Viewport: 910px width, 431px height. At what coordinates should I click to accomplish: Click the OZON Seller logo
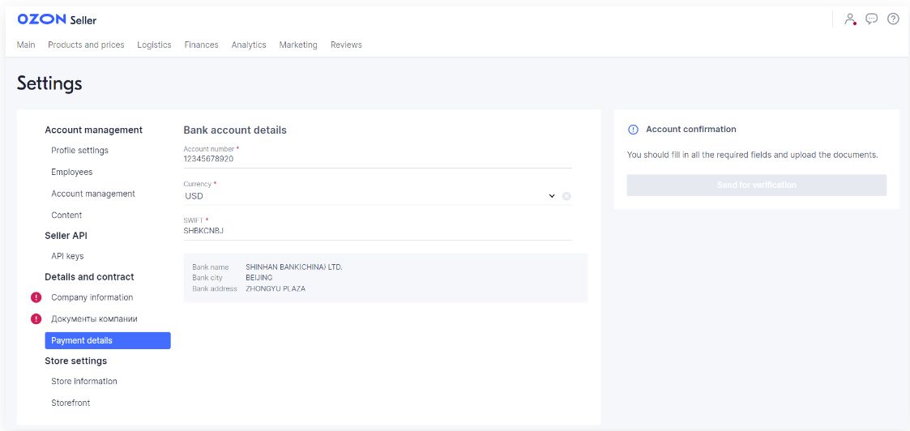point(57,19)
